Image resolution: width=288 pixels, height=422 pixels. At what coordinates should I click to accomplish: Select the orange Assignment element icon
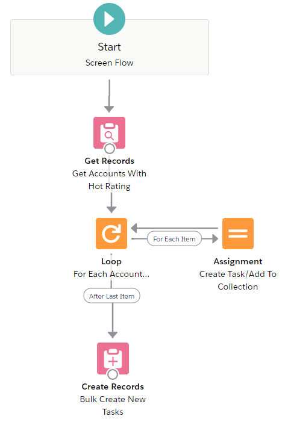coord(237,234)
